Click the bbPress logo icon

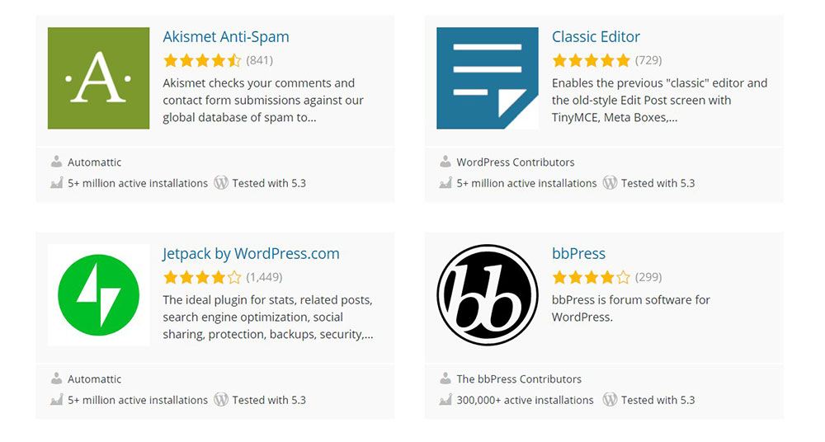tap(487, 294)
